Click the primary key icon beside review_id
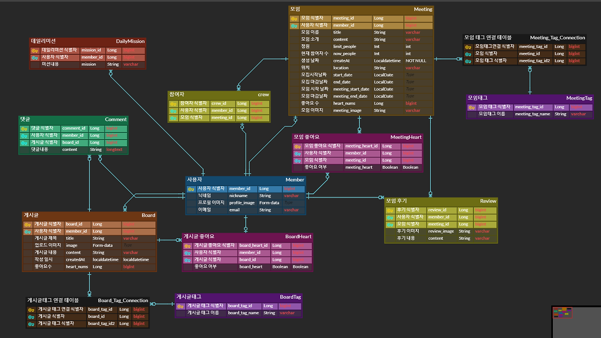The width and height of the screenshot is (601, 338). tap(390, 210)
